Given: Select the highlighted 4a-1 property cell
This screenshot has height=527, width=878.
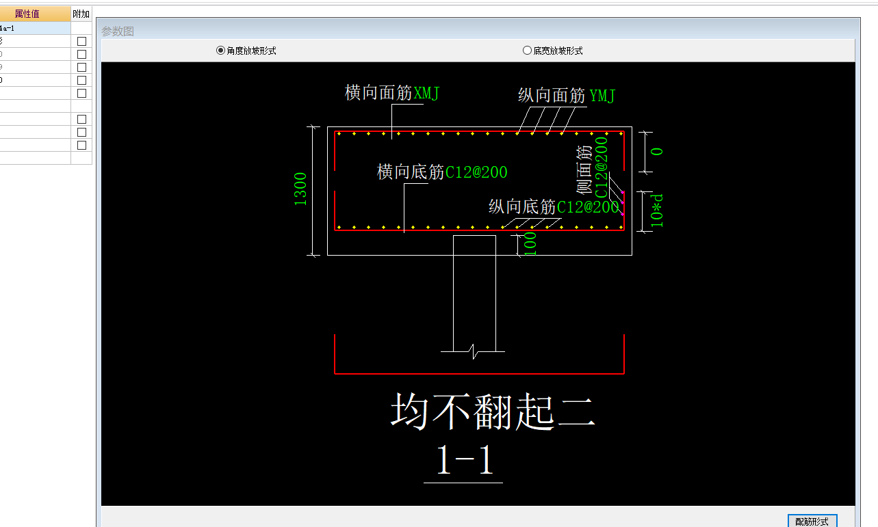Looking at the screenshot, I should click(x=35, y=28).
